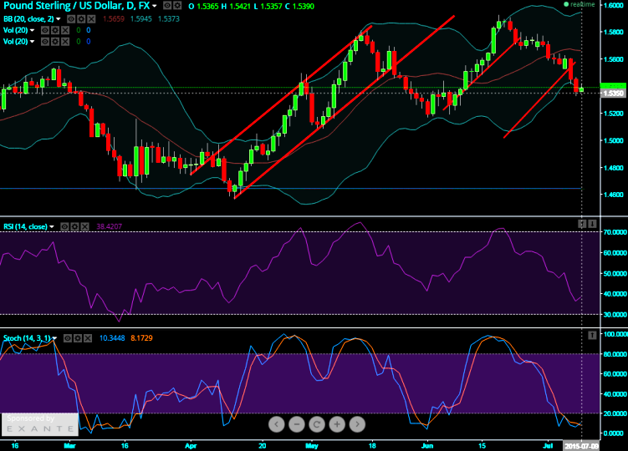Open the Sponsored by EXANTE link
Viewport: 628px width, 451px height.
coord(39,423)
